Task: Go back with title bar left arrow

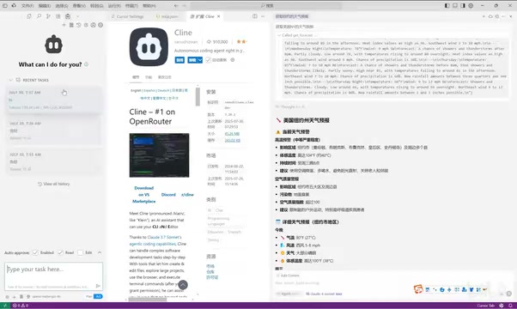Action: [176, 6]
